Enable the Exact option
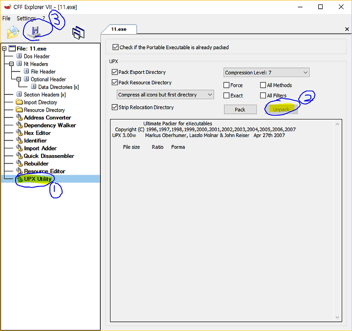 coord(226,95)
